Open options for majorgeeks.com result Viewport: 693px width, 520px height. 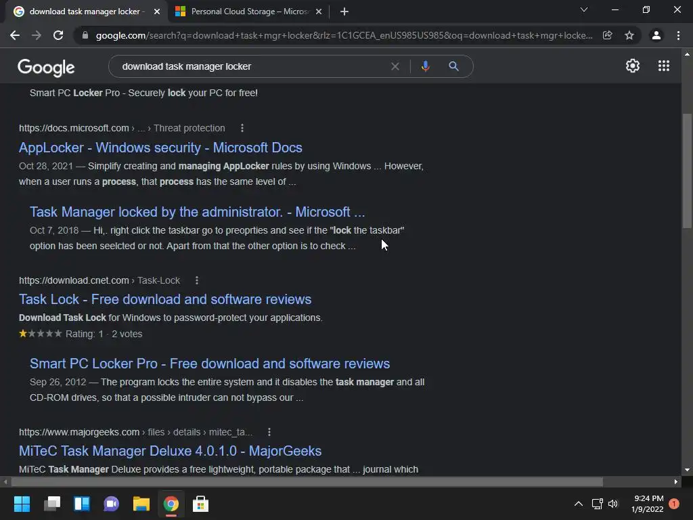coord(269,432)
